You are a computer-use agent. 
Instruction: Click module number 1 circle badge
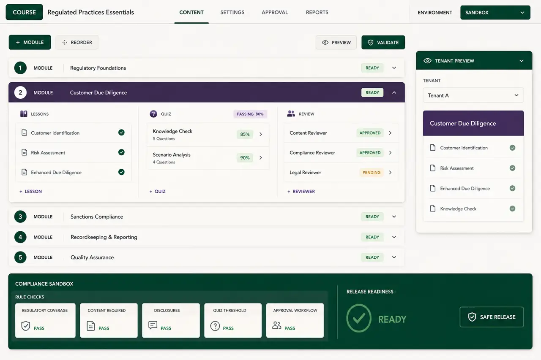[x=20, y=68]
